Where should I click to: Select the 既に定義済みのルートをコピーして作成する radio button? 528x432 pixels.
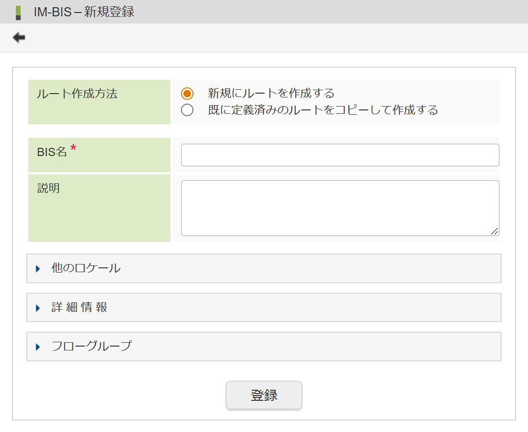coord(187,110)
